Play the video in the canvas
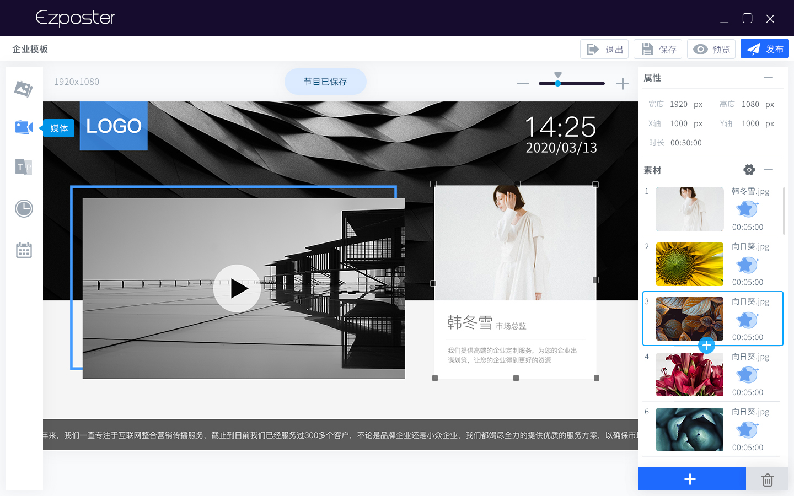This screenshot has width=794, height=496. [237, 288]
